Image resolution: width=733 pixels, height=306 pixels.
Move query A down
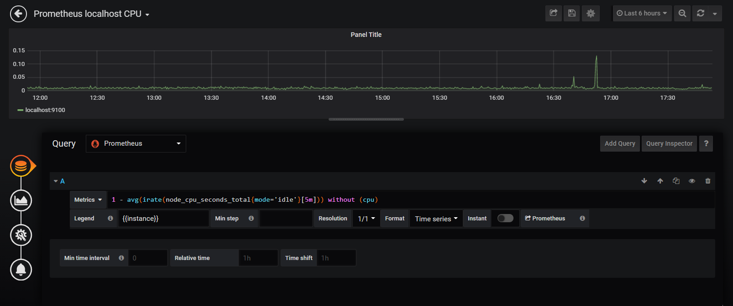644,181
